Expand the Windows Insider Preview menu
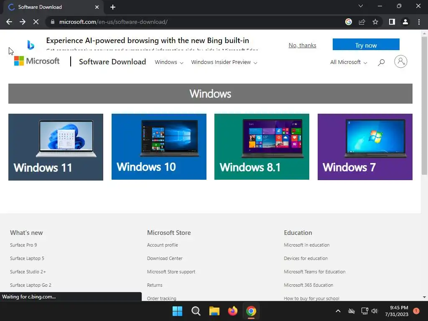The image size is (428, 321). pyautogui.click(x=224, y=62)
